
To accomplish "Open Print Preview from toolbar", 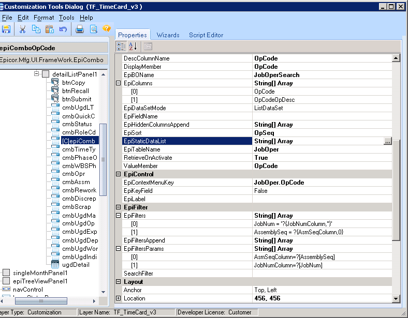I will tap(94, 29).
